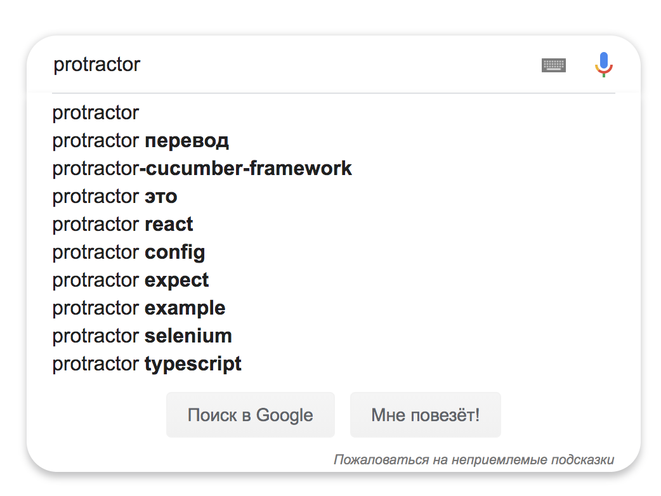Pick 'protractor-cucumber-framework' suggestion

pyautogui.click(x=334, y=168)
